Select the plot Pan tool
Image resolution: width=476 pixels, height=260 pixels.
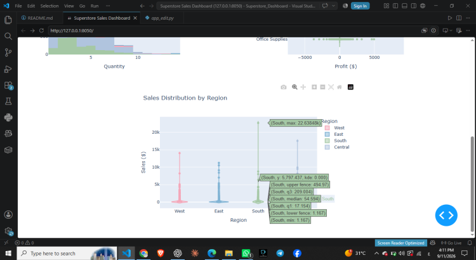click(x=303, y=87)
